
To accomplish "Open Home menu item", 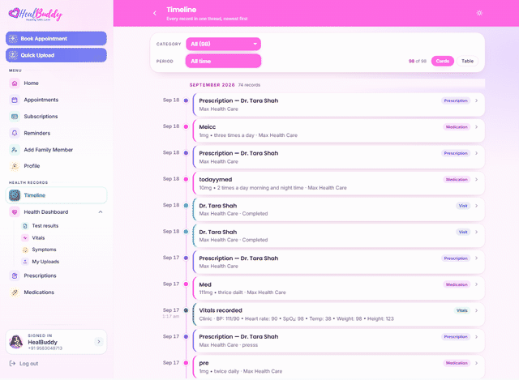I will 56,83.
